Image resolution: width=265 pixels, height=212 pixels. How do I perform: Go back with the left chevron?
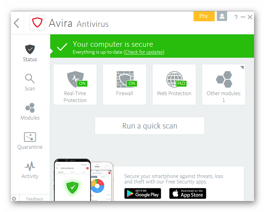[17, 23]
